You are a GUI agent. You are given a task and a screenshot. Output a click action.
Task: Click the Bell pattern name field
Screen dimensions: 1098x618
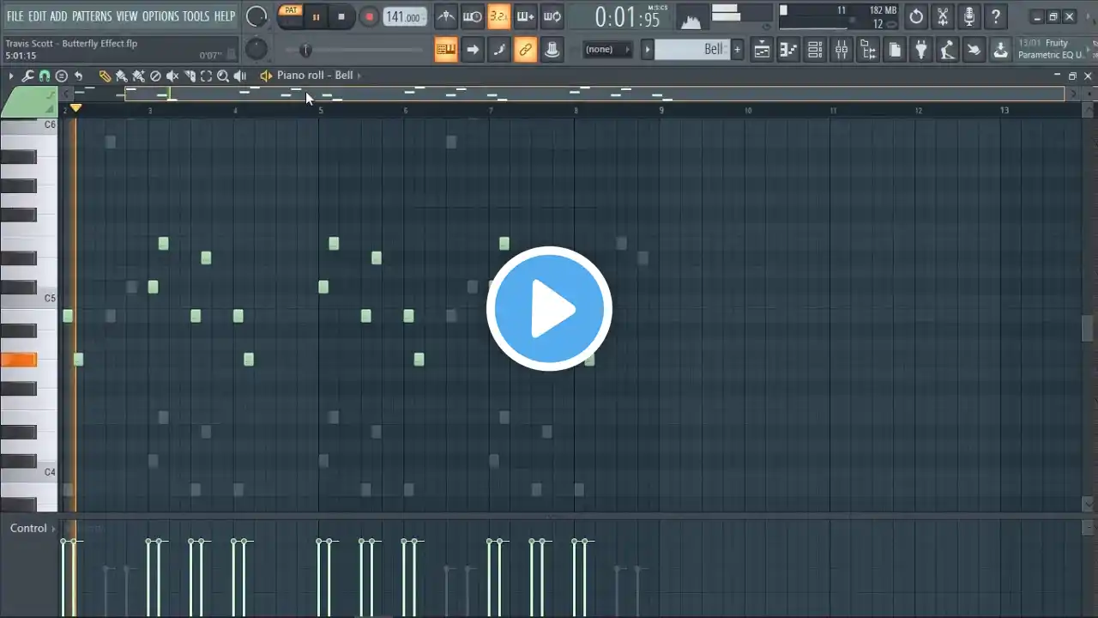[x=691, y=50]
